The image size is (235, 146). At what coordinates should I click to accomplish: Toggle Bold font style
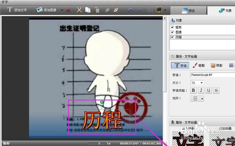click(x=193, y=90)
